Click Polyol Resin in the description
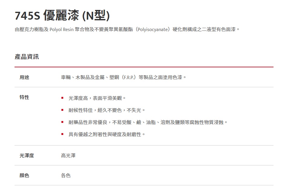The width and height of the screenshot is (285, 195). (61, 30)
